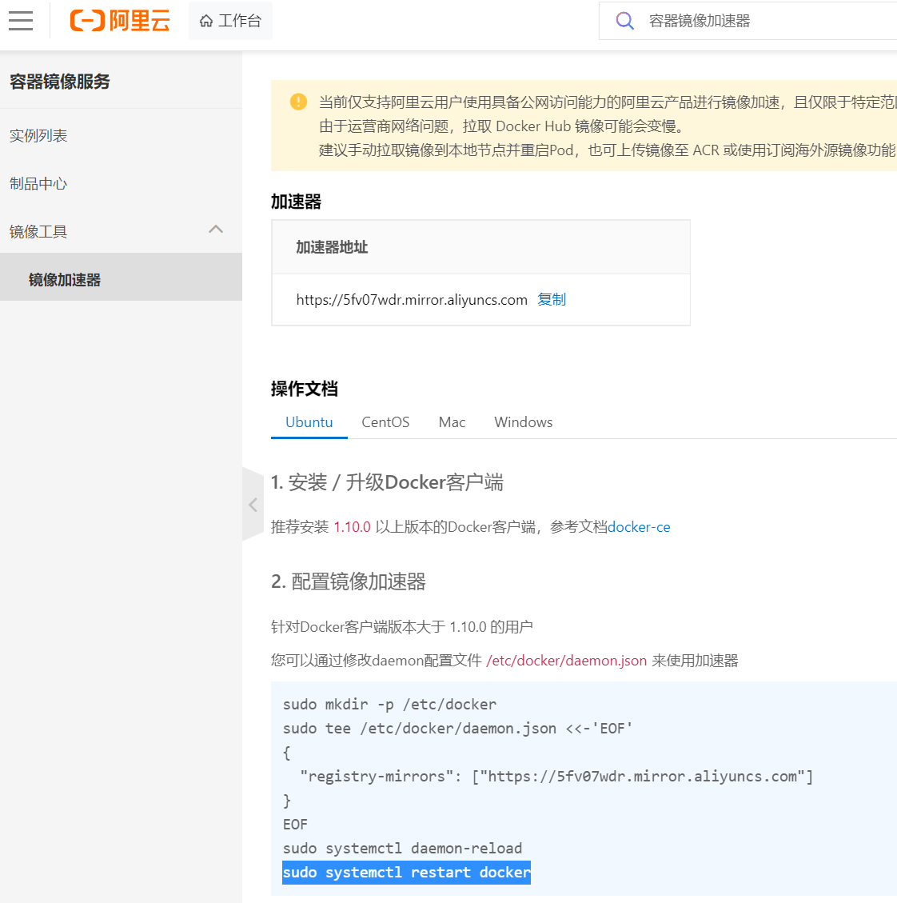Click the 镜像工具 sidebar menu item
Image resolution: width=897 pixels, height=903 pixels.
[x=121, y=231]
